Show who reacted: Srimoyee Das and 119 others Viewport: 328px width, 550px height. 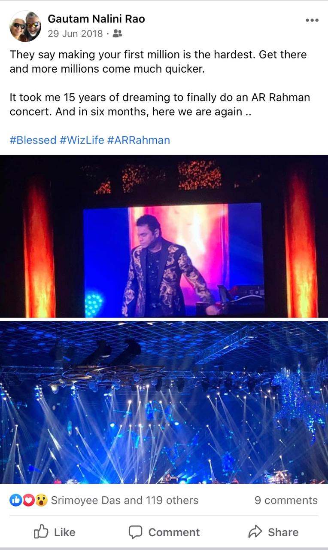click(x=125, y=500)
